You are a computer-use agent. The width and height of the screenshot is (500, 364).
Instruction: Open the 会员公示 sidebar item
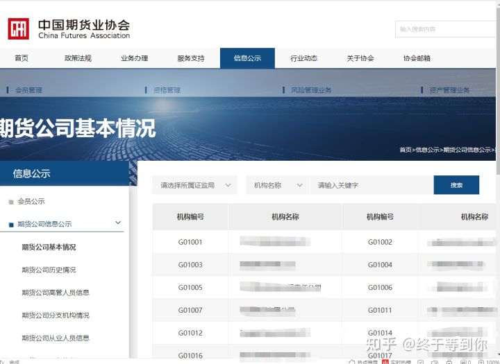(31, 201)
